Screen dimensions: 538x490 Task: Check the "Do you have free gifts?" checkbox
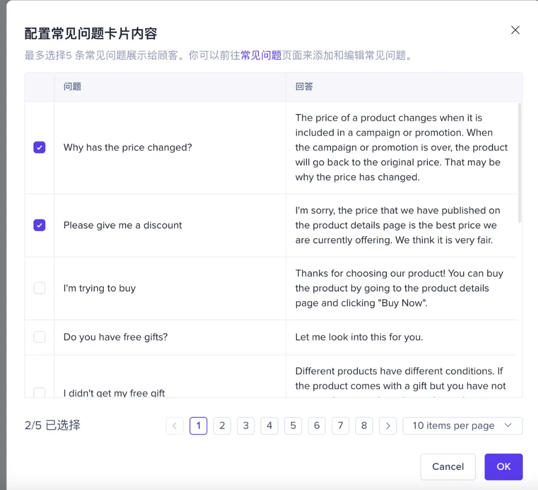tap(40, 337)
